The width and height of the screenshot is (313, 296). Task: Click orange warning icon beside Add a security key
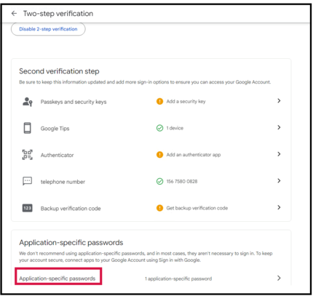click(x=159, y=101)
